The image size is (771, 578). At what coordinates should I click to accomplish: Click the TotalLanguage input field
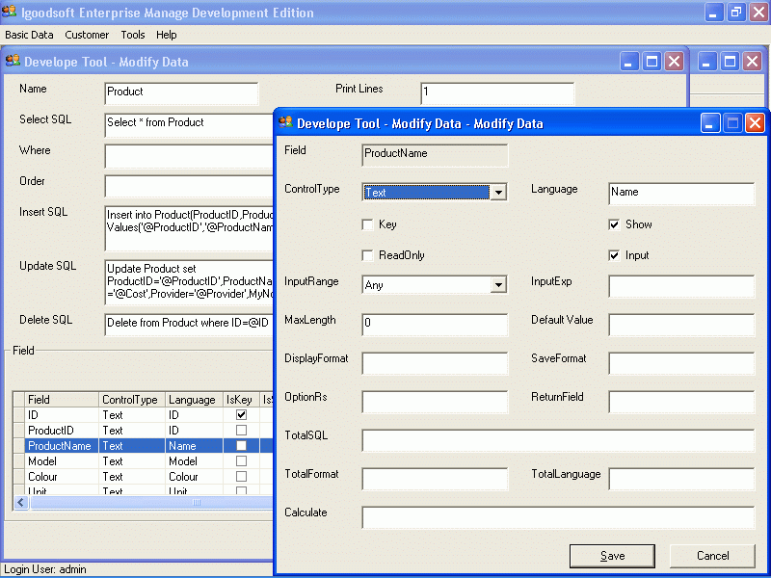tap(681, 479)
